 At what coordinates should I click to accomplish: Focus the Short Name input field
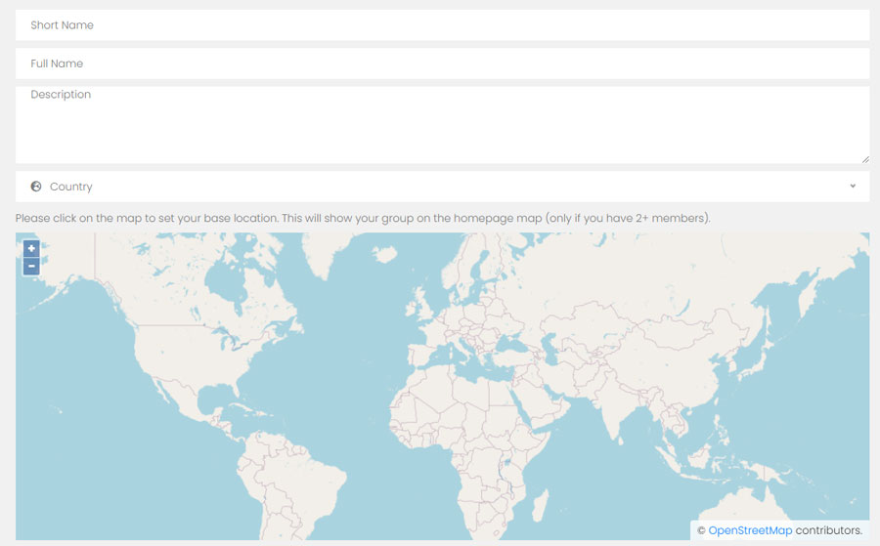pyautogui.click(x=442, y=24)
